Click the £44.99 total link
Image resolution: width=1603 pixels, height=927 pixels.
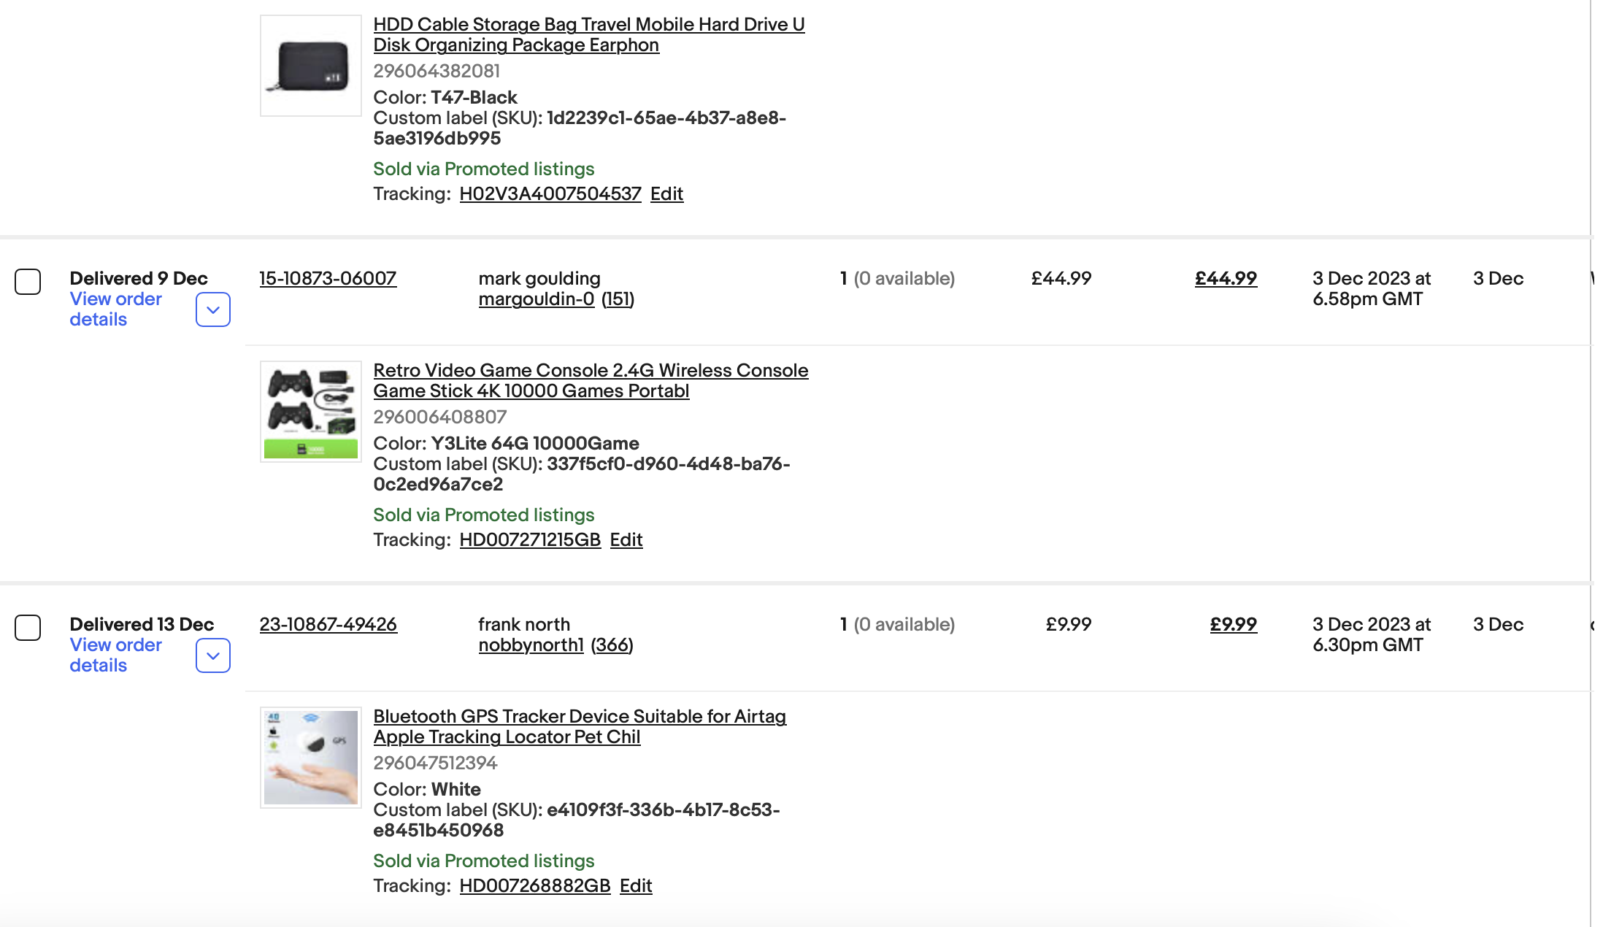click(1226, 278)
